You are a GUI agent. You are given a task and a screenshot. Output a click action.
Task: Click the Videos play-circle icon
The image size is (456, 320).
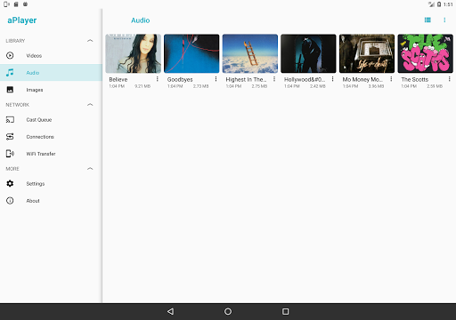pos(10,55)
